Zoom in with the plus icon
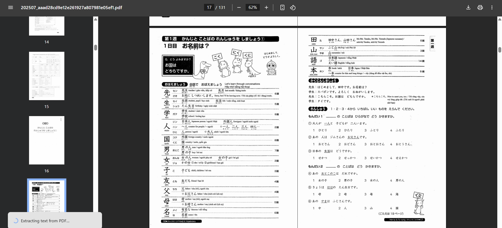The image size is (502, 228). (x=266, y=8)
